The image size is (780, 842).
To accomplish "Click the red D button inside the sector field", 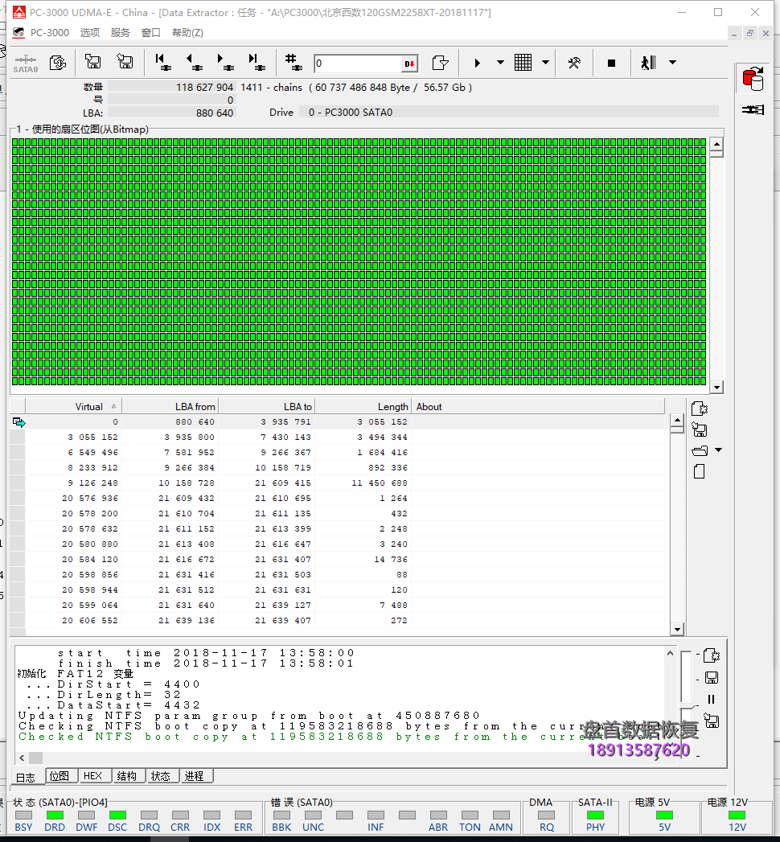I will click(x=409, y=64).
